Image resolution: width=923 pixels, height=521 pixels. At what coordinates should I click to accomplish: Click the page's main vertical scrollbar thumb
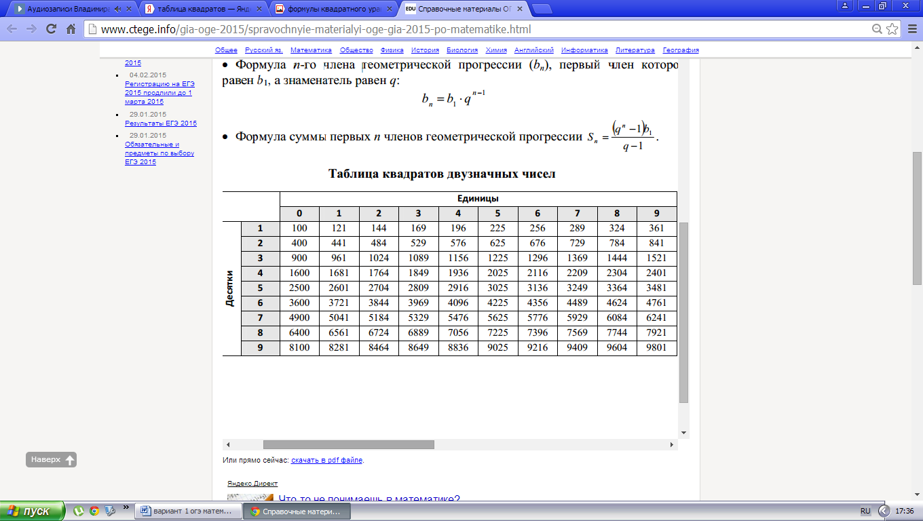pyautogui.click(x=917, y=218)
